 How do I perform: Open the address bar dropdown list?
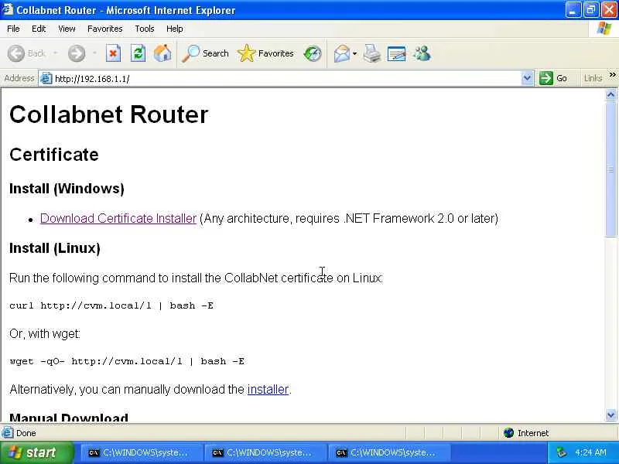pos(527,78)
